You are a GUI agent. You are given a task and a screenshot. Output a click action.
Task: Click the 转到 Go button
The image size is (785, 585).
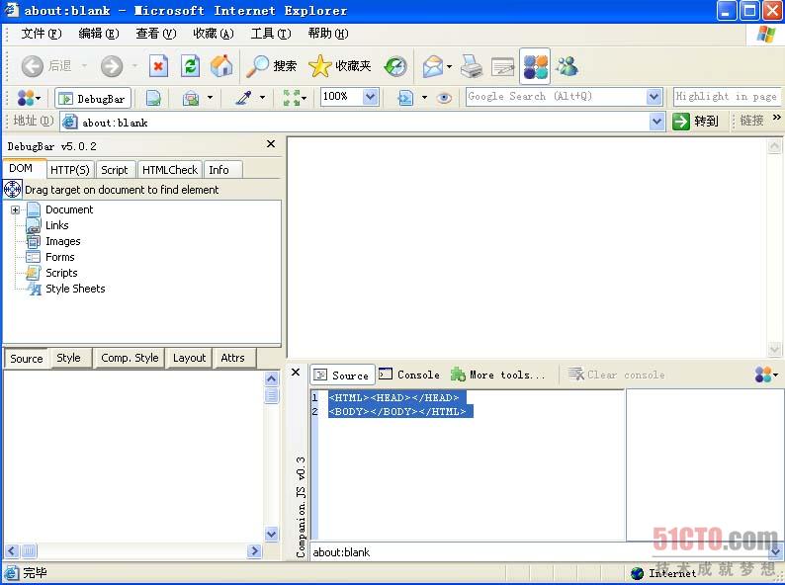[696, 122]
